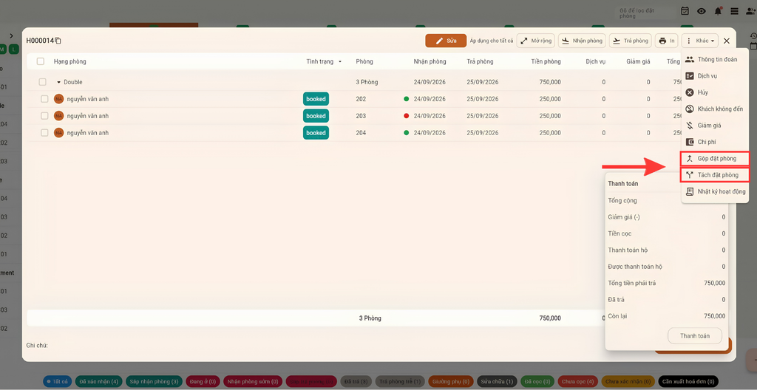
Task: Click the Tiền phòng column header
Action: pyautogui.click(x=546, y=61)
